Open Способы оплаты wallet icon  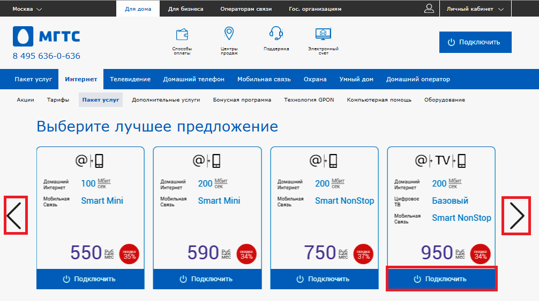(x=182, y=35)
